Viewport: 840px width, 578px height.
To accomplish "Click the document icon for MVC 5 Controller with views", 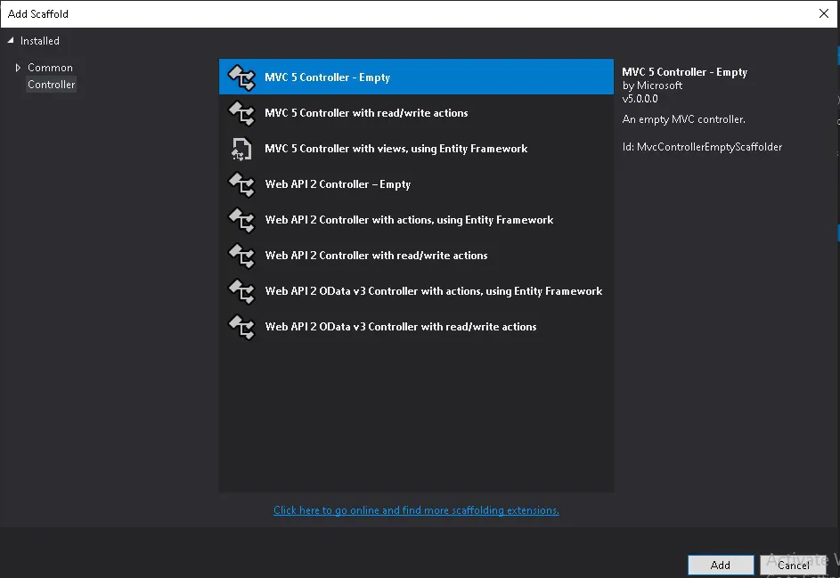I will [x=241, y=149].
